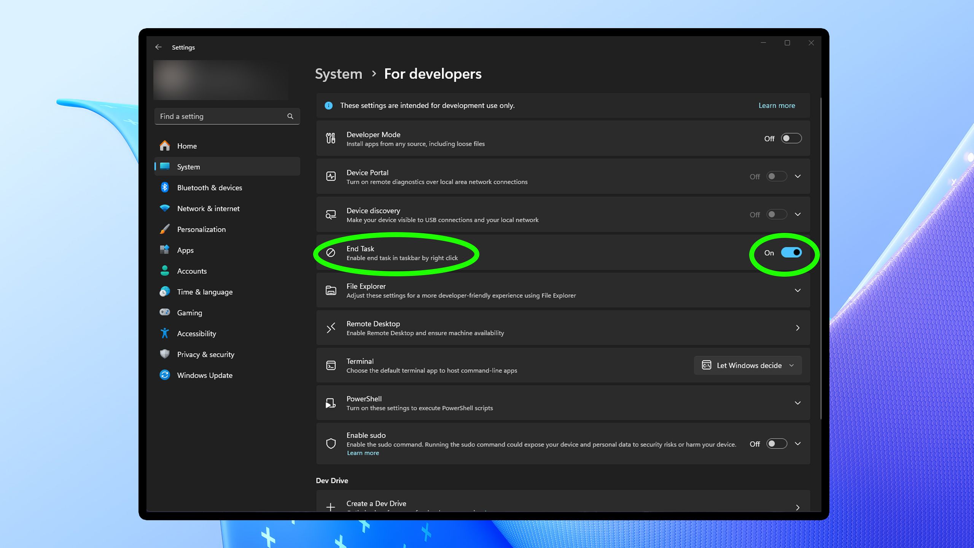Click the System breadcrumb link
Viewport: 974px width, 548px height.
pos(338,74)
